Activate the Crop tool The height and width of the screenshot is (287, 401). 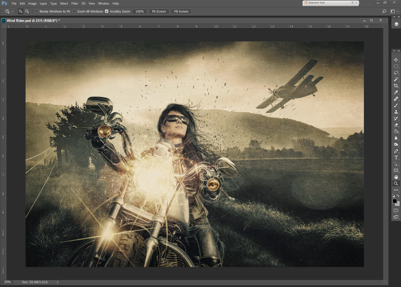pyautogui.click(x=396, y=86)
